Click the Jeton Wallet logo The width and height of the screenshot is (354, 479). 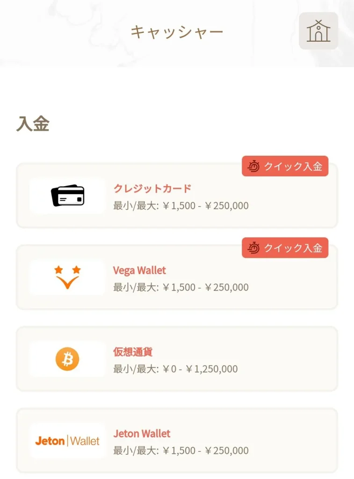(67, 441)
